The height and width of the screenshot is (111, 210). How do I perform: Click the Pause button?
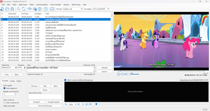click(x=45, y=90)
